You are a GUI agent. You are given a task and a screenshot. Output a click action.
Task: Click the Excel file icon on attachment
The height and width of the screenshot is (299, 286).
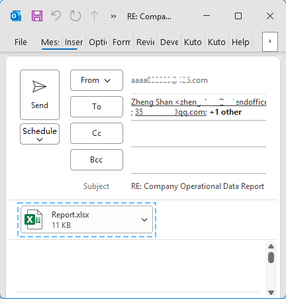[33, 219]
